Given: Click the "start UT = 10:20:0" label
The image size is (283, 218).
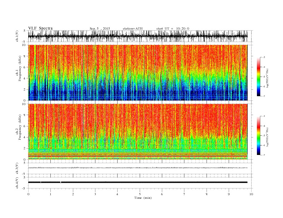Looking at the screenshot, I should 173,28.
